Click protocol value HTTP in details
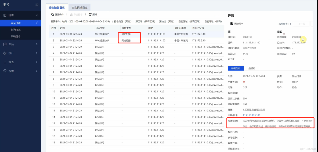This screenshot has height=152, width=318. click(295, 82)
